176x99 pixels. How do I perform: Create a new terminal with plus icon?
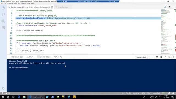[x=153, y=57]
